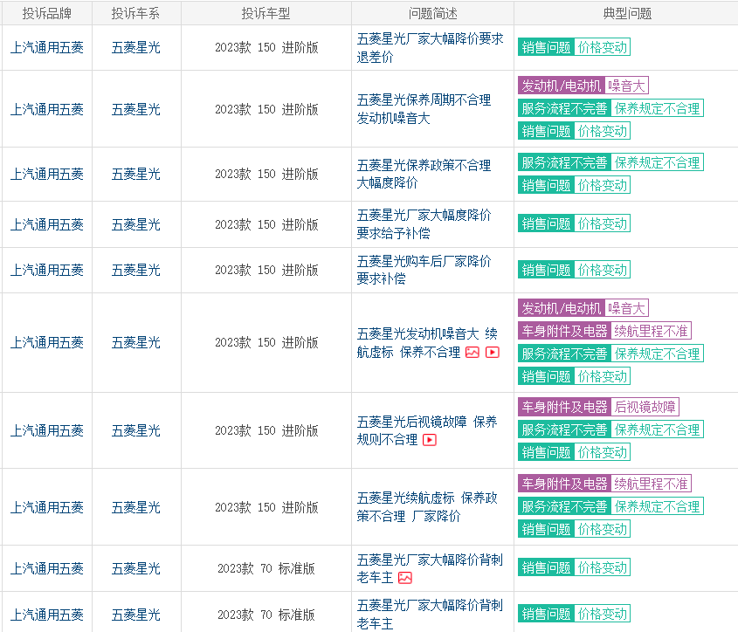Open complaint 五菱星光保养周期不合理 发动机噪音大

click(424, 109)
